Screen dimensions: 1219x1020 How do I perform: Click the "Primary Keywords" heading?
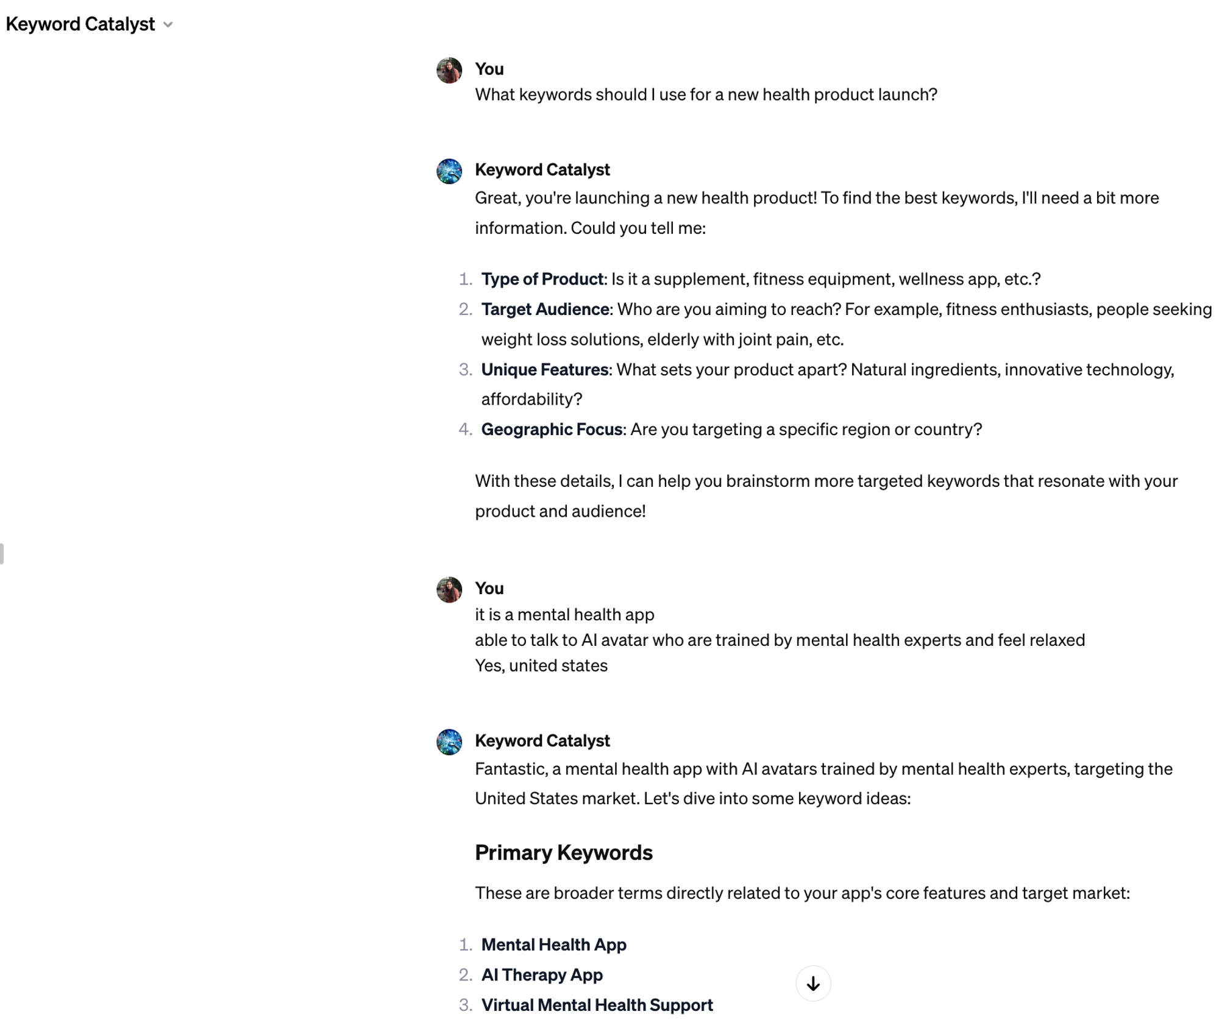[x=563, y=852]
